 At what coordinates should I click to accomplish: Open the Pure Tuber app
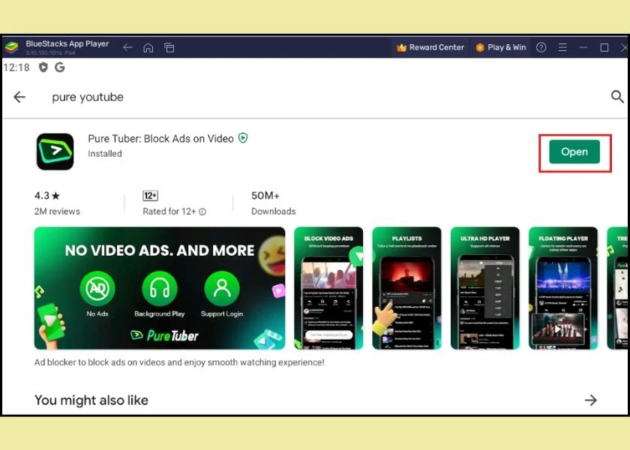tap(574, 151)
